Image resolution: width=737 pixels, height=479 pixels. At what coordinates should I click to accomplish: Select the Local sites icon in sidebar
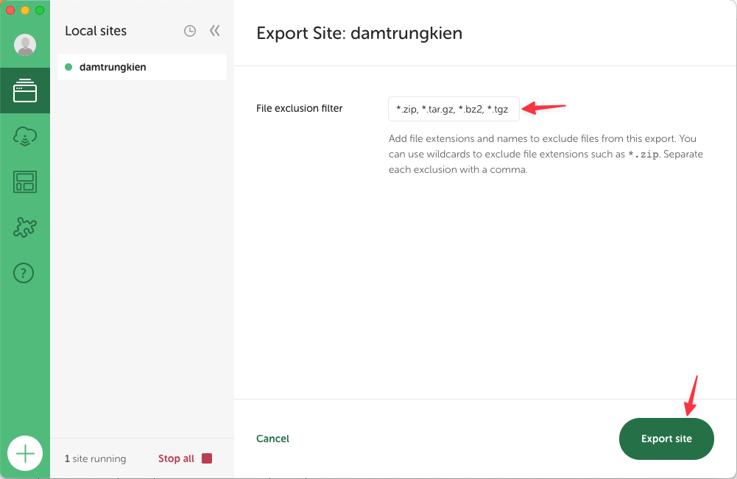tap(25, 91)
